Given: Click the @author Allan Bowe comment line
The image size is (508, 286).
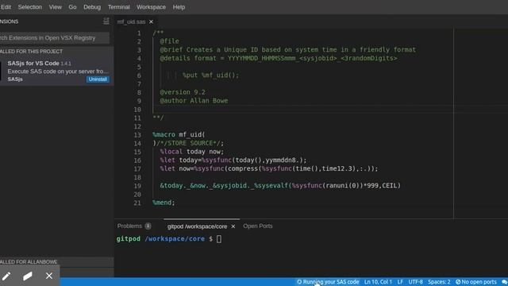Looking at the screenshot, I should click(x=194, y=101).
